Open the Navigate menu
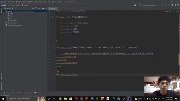The width and height of the screenshot is (180, 101). click(19, 2)
